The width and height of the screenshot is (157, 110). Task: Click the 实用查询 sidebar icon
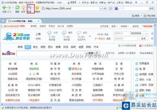click(137, 64)
